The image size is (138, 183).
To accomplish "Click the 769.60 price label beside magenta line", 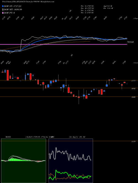I will pyautogui.click(x=131, y=42).
